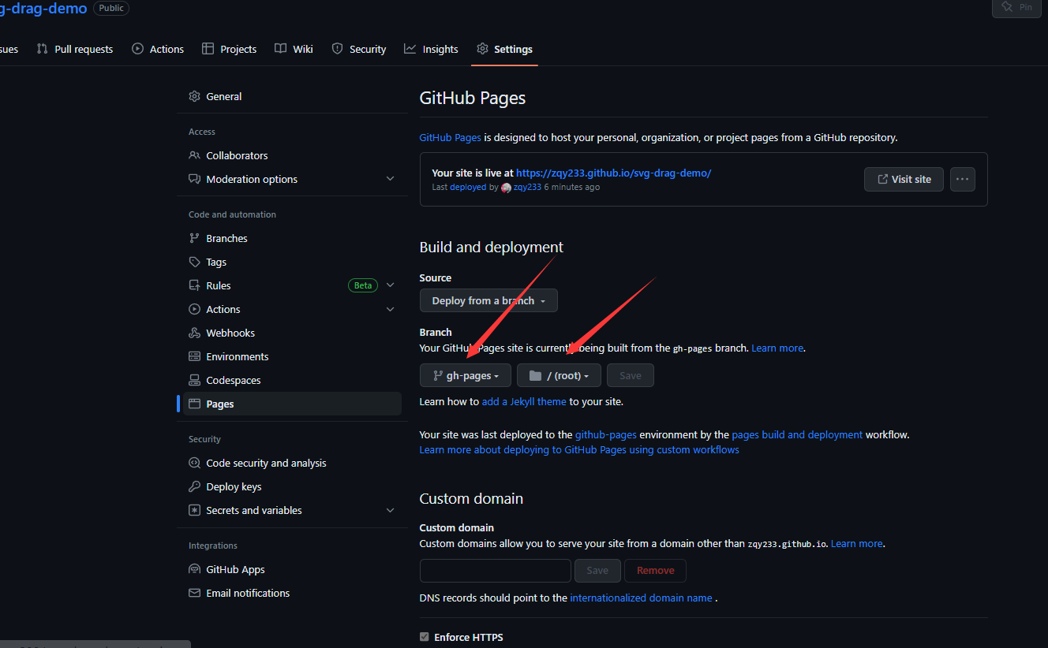Click the General gear icon in sidebar
1048x648 pixels.
[194, 96]
